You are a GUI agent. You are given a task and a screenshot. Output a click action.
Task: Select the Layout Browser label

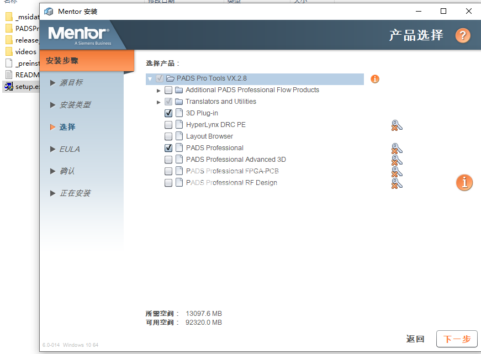coord(209,136)
